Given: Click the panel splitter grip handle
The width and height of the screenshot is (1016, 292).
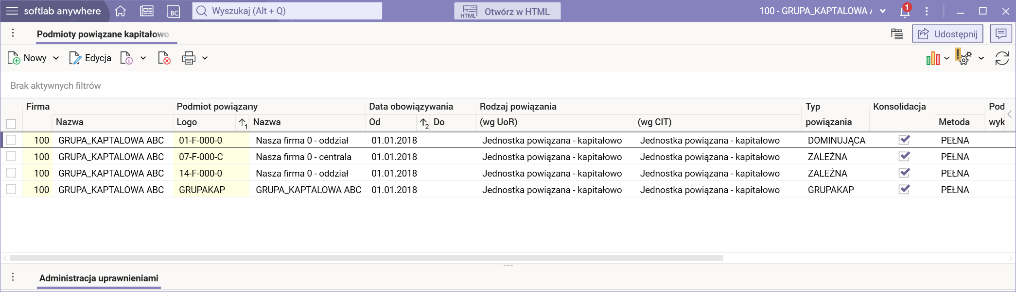Looking at the screenshot, I should coord(508,266).
